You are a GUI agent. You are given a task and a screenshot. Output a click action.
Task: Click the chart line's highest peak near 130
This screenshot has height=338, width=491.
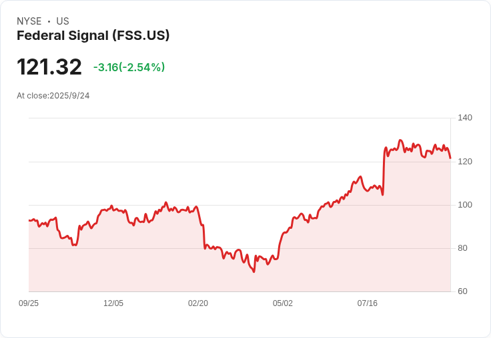point(400,140)
